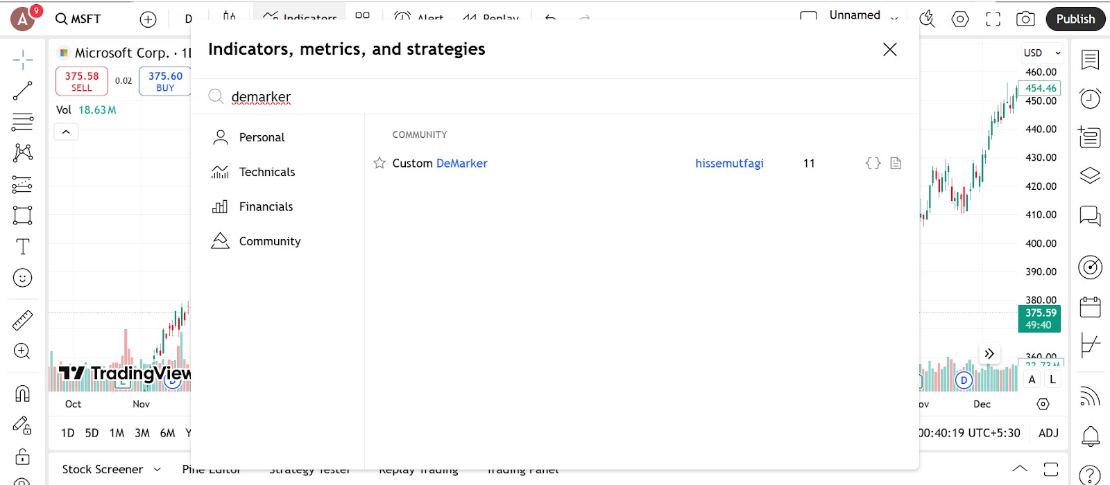Open the ideas stream target icon
The image size is (1110, 485).
1090,267
